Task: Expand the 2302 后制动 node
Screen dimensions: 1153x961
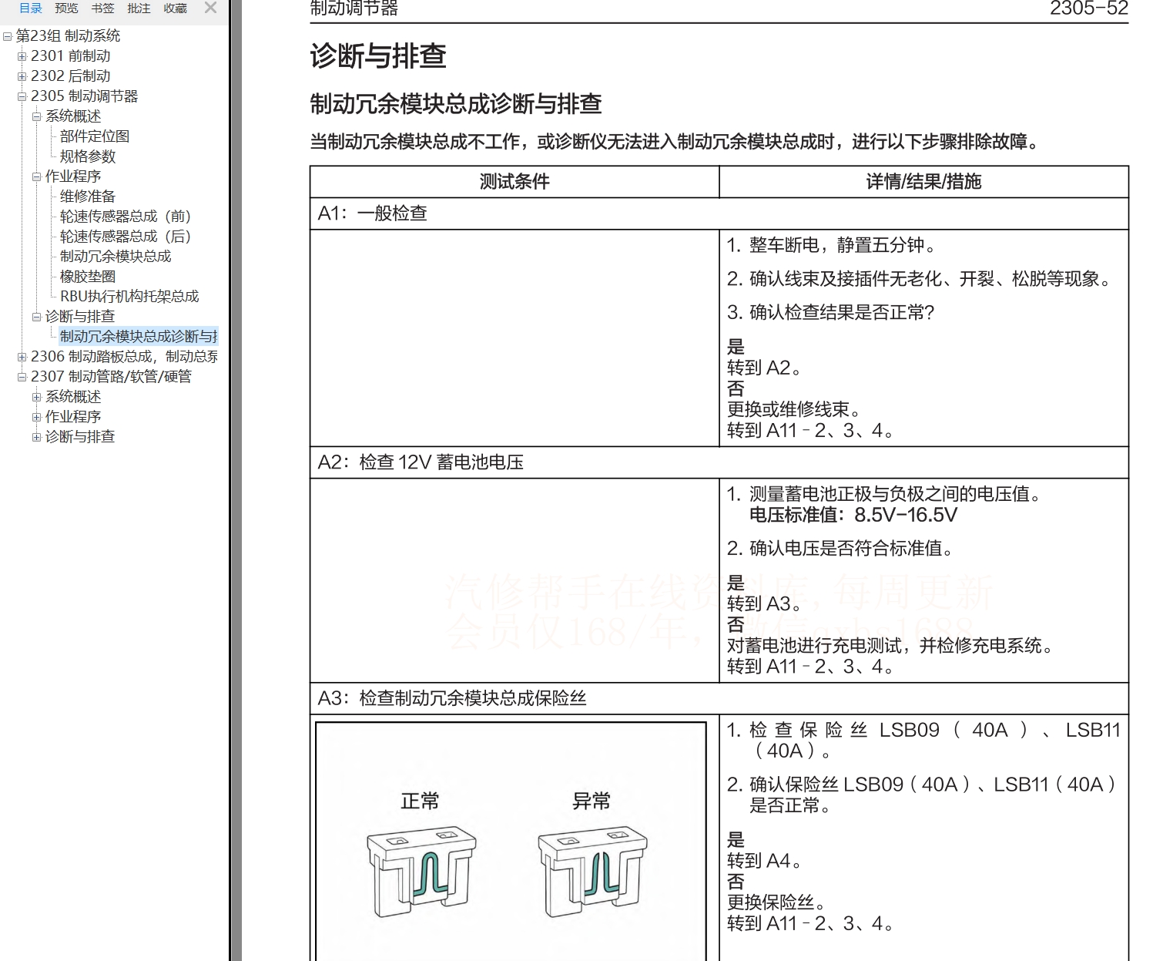Action: tap(21, 76)
